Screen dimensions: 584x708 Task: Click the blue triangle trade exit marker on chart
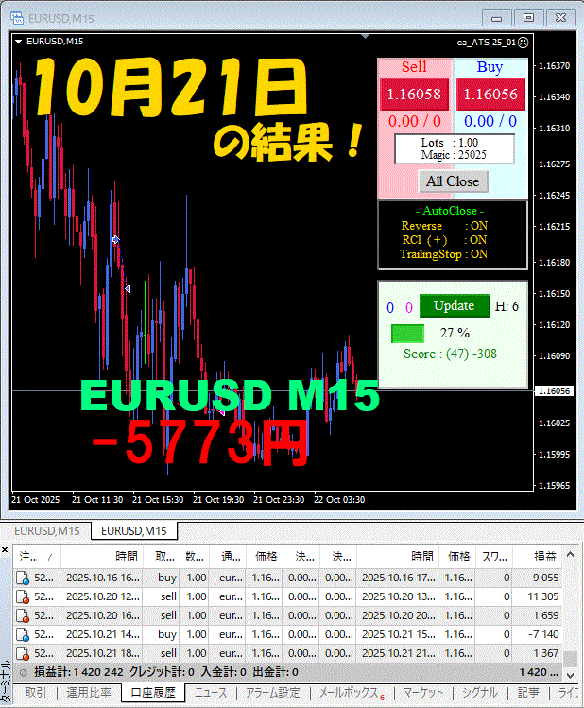click(128, 288)
